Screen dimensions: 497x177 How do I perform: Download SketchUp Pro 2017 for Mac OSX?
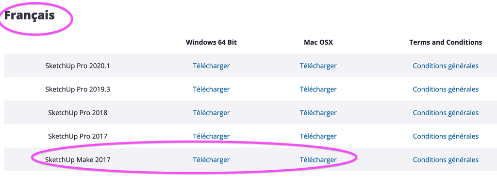pyautogui.click(x=318, y=136)
